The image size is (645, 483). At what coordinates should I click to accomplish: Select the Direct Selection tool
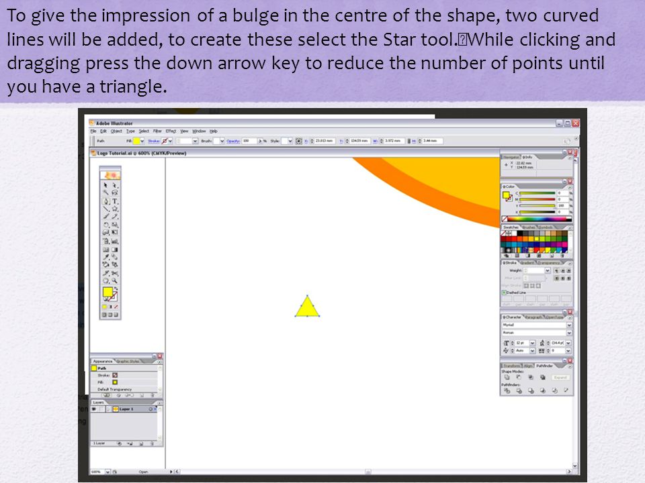(x=115, y=185)
